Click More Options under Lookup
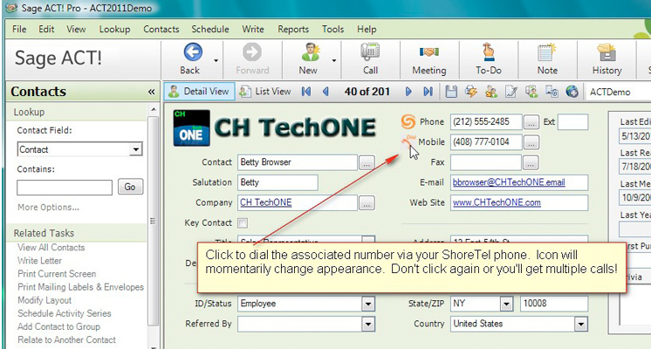651x349 pixels. (48, 207)
